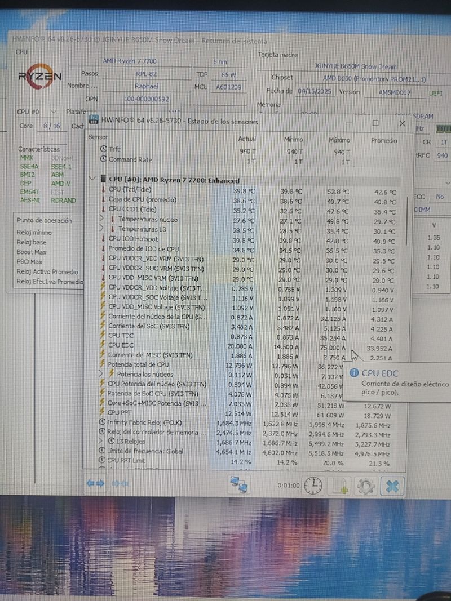Expand the Temperaturas núcleo row

pos(101,219)
